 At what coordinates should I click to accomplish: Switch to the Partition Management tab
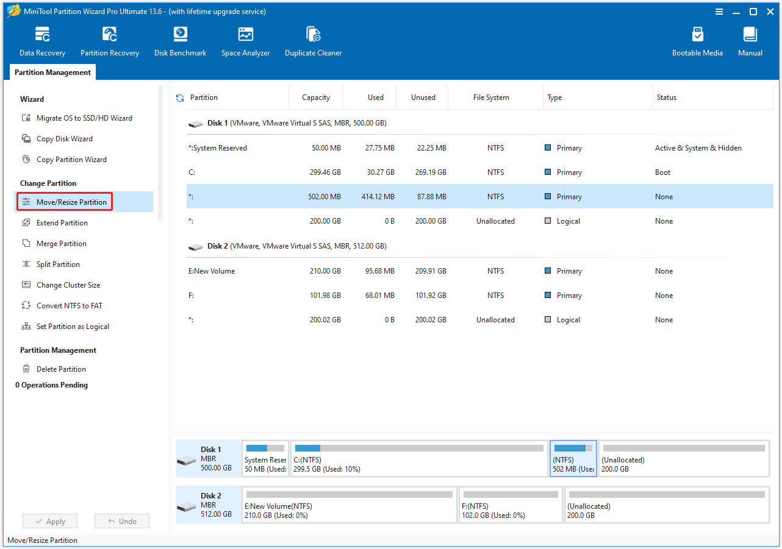(x=52, y=73)
